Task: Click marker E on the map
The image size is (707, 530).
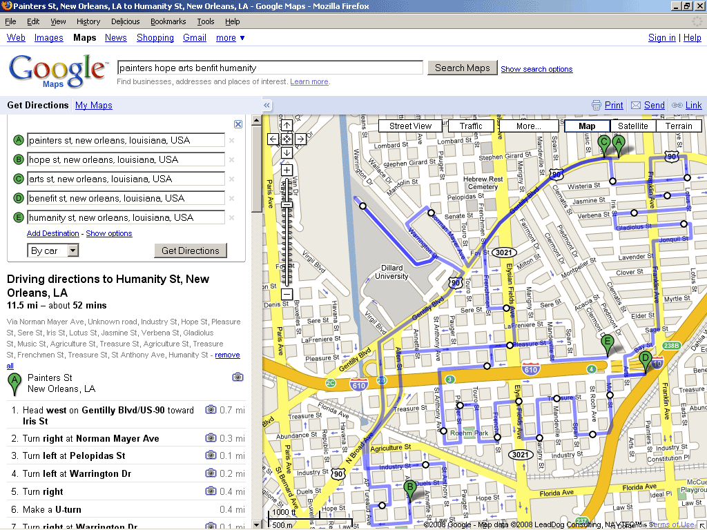Action: (x=608, y=346)
